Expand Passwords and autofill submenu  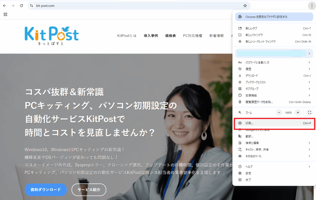pos(274,62)
